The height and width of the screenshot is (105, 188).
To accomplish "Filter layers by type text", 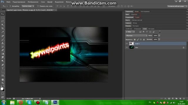I will pyautogui.click(x=147, y=32).
